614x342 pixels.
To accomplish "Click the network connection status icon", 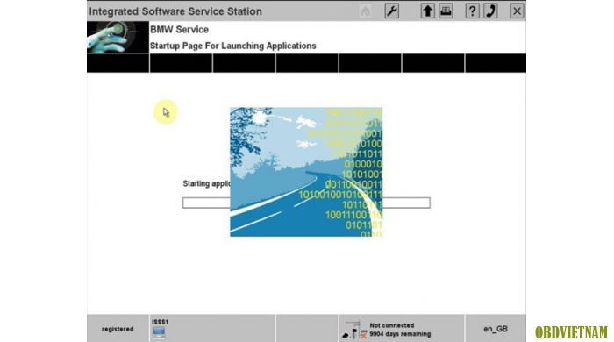I will click(x=354, y=330).
